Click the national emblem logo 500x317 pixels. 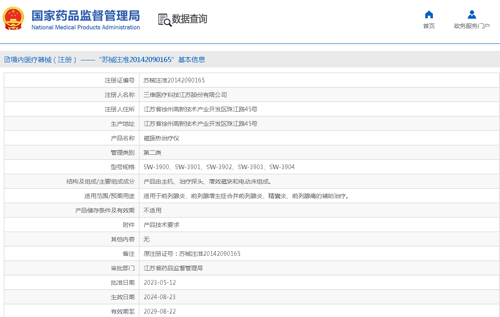13,19
